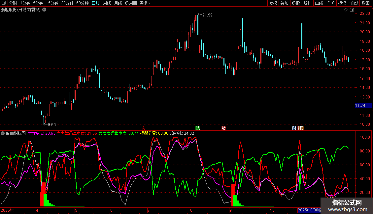This screenshot has width=373, height=214.
Task: Toggle the left side panel icon
Action: click(3, 3)
